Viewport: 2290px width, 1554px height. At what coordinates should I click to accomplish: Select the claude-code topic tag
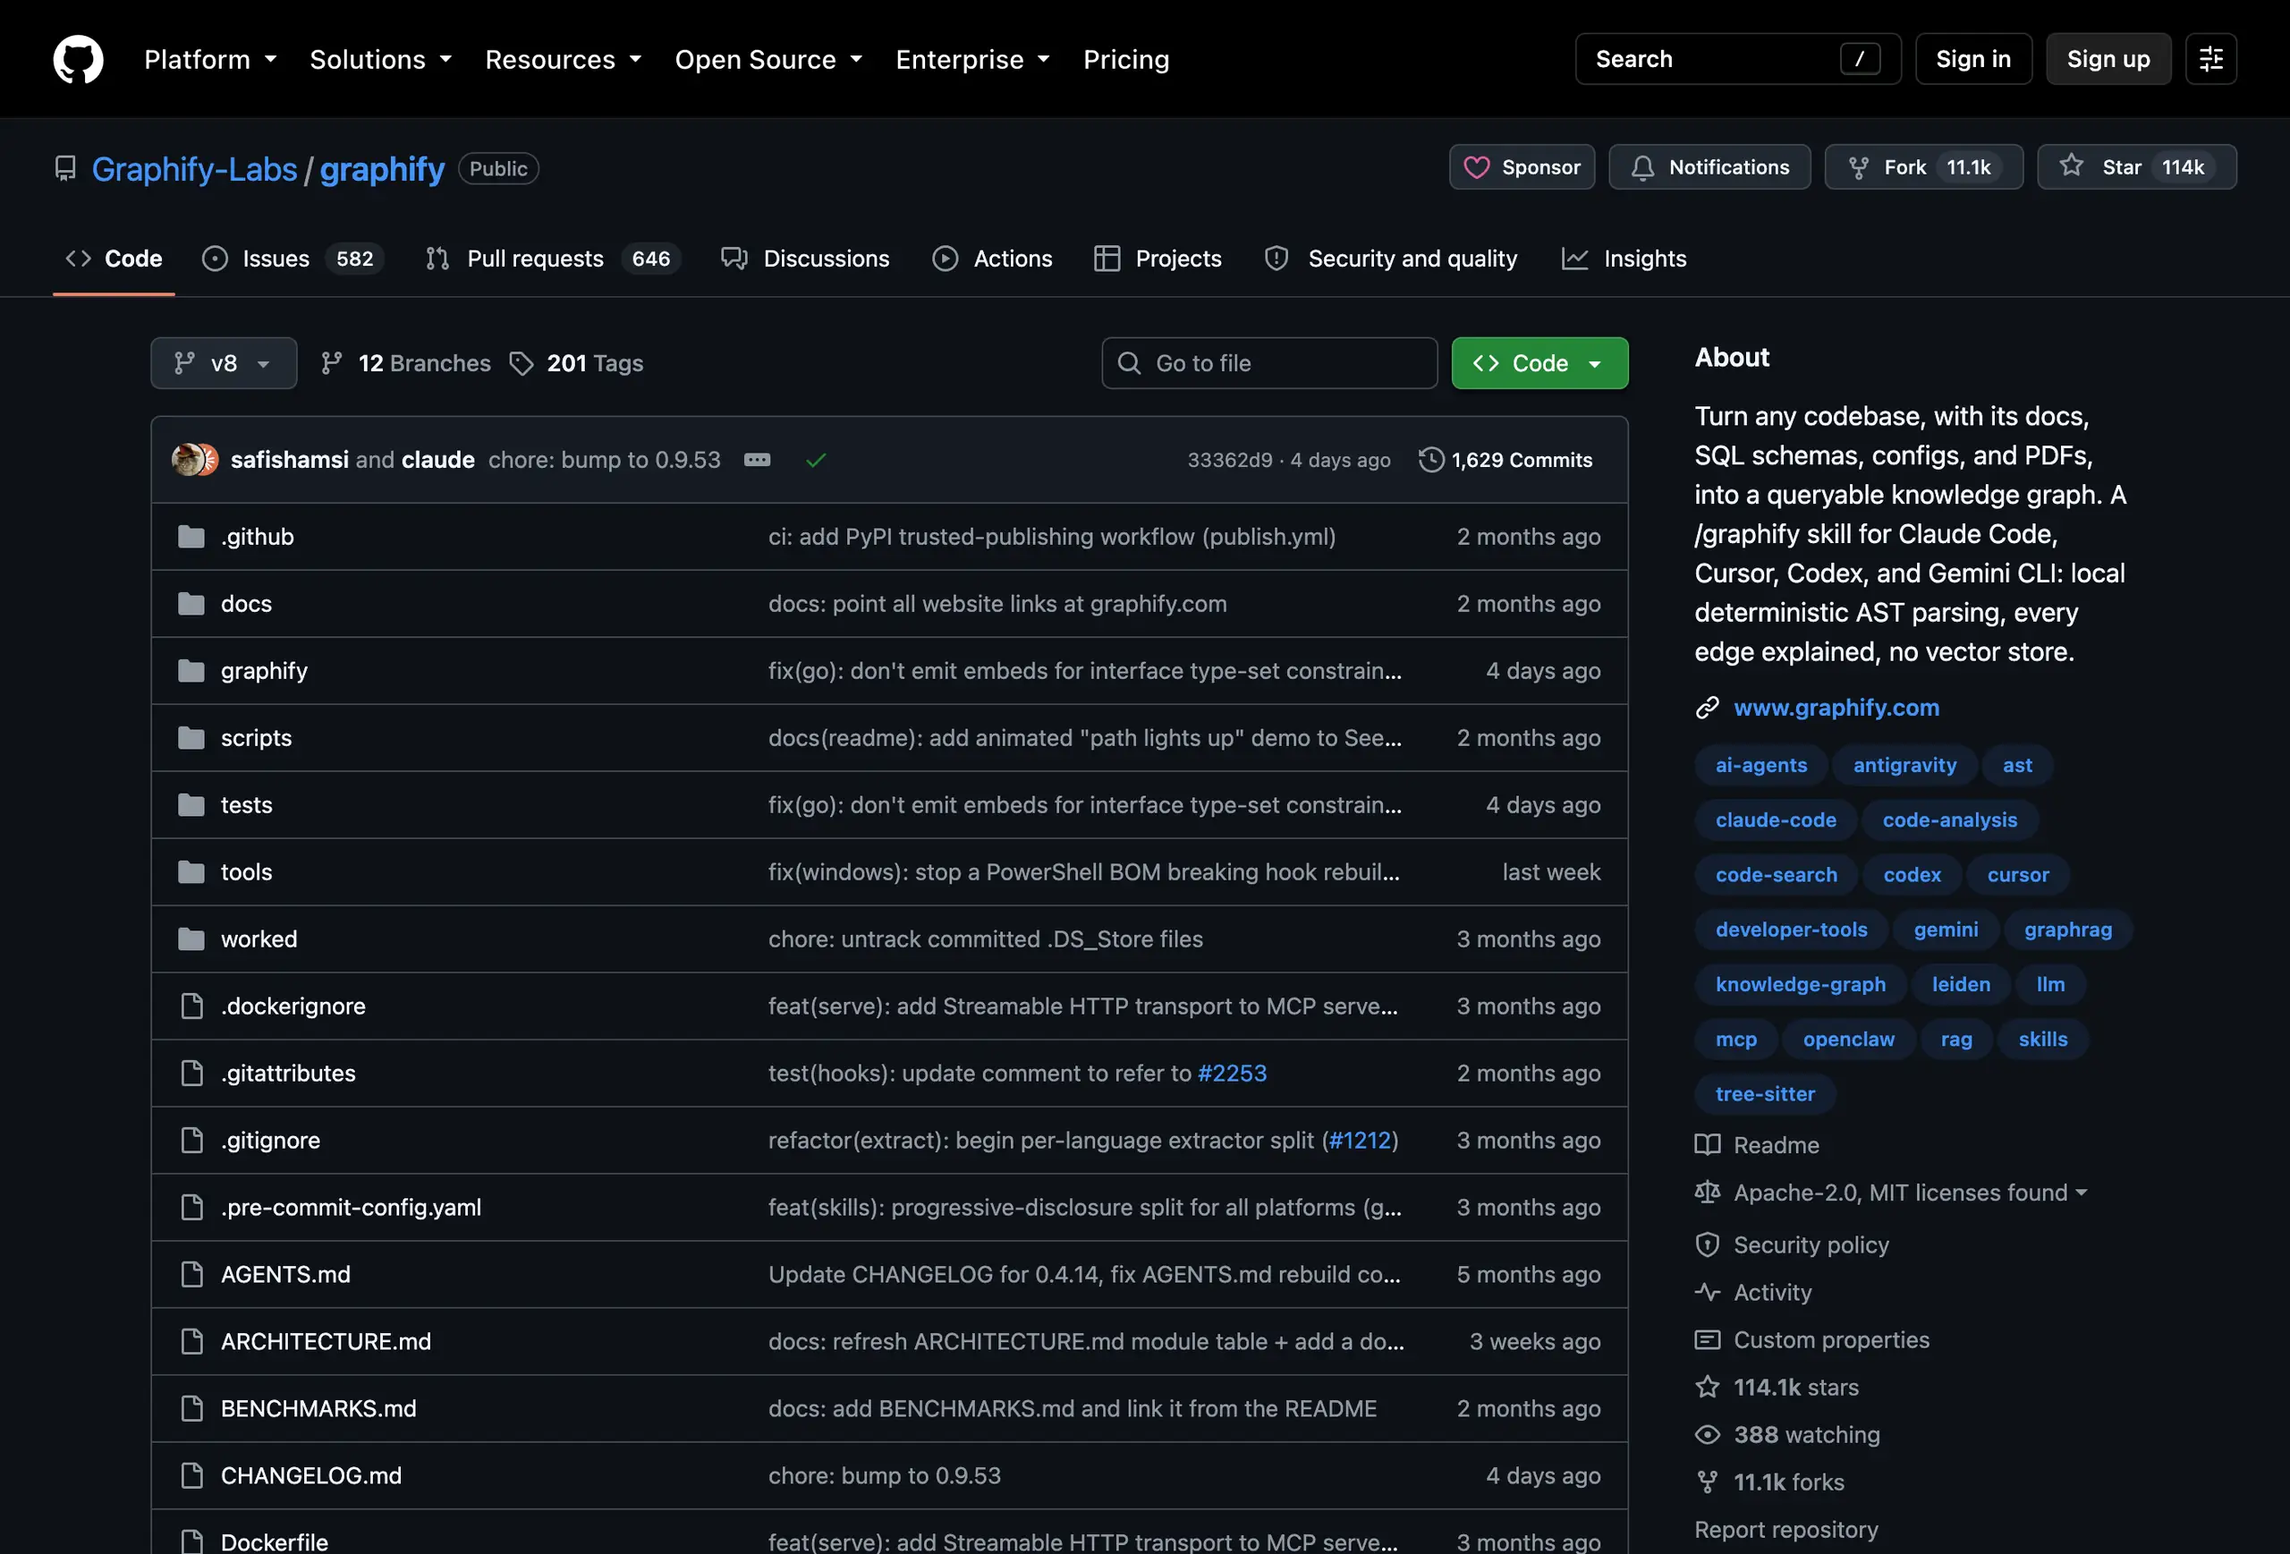(1776, 819)
